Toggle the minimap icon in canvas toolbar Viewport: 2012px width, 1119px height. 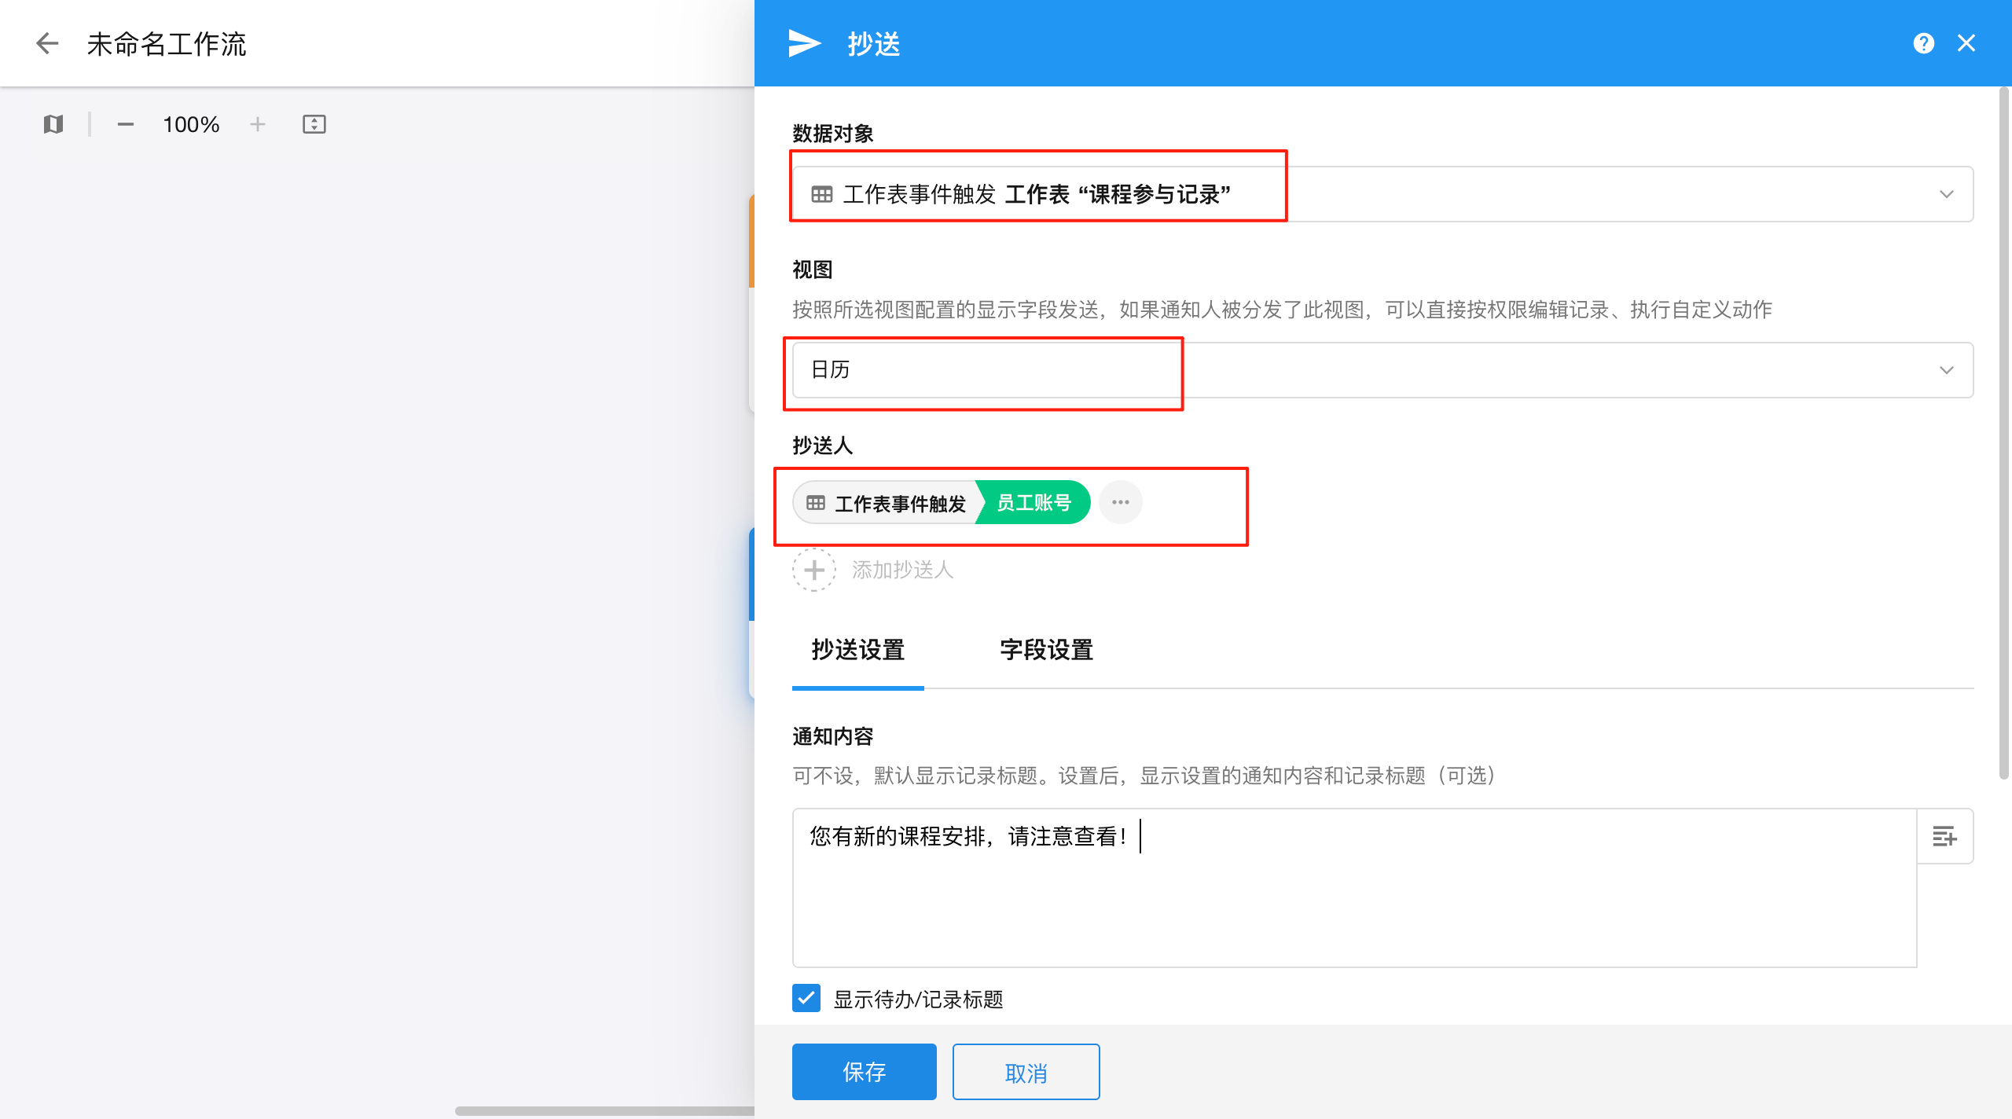coord(53,124)
